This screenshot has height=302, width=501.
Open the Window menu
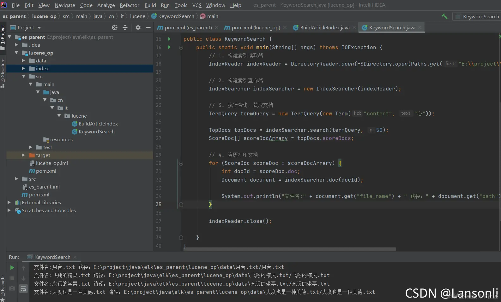tap(216, 5)
